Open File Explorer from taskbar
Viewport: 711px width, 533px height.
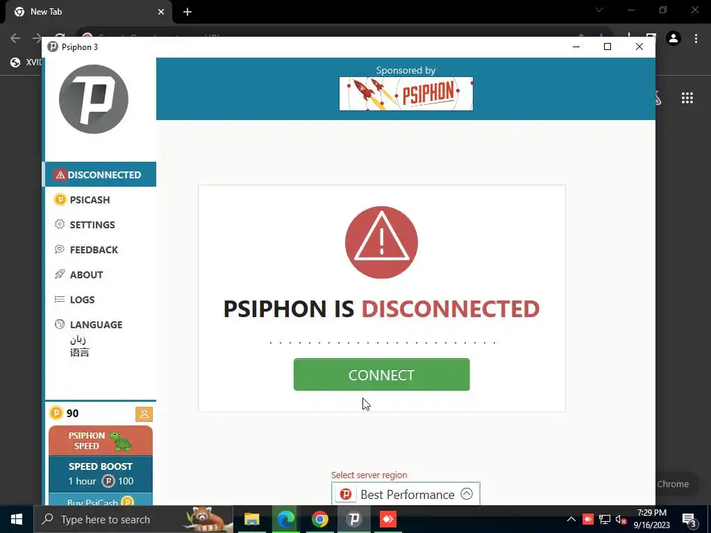click(251, 519)
